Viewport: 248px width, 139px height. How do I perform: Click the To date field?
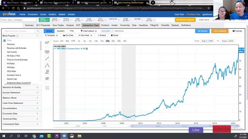pyautogui.click(x=227, y=41)
